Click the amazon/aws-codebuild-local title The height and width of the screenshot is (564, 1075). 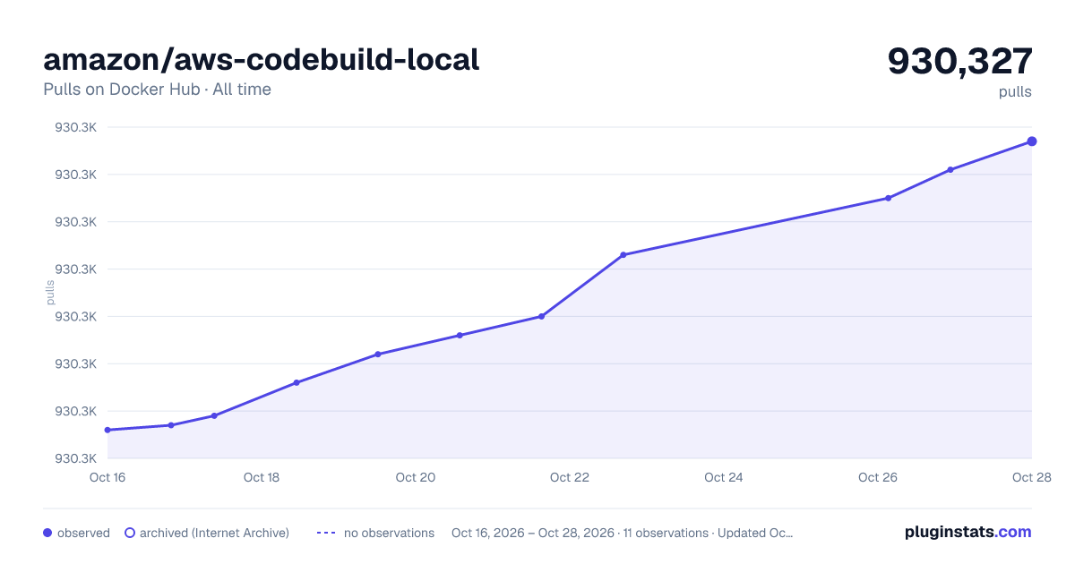click(x=261, y=60)
